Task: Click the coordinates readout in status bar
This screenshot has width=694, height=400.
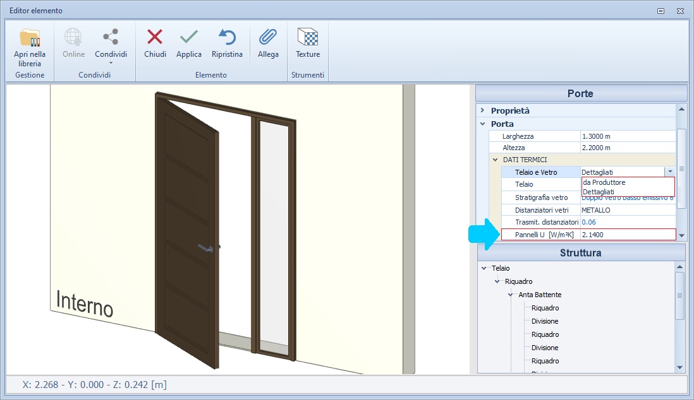Action: coord(95,384)
